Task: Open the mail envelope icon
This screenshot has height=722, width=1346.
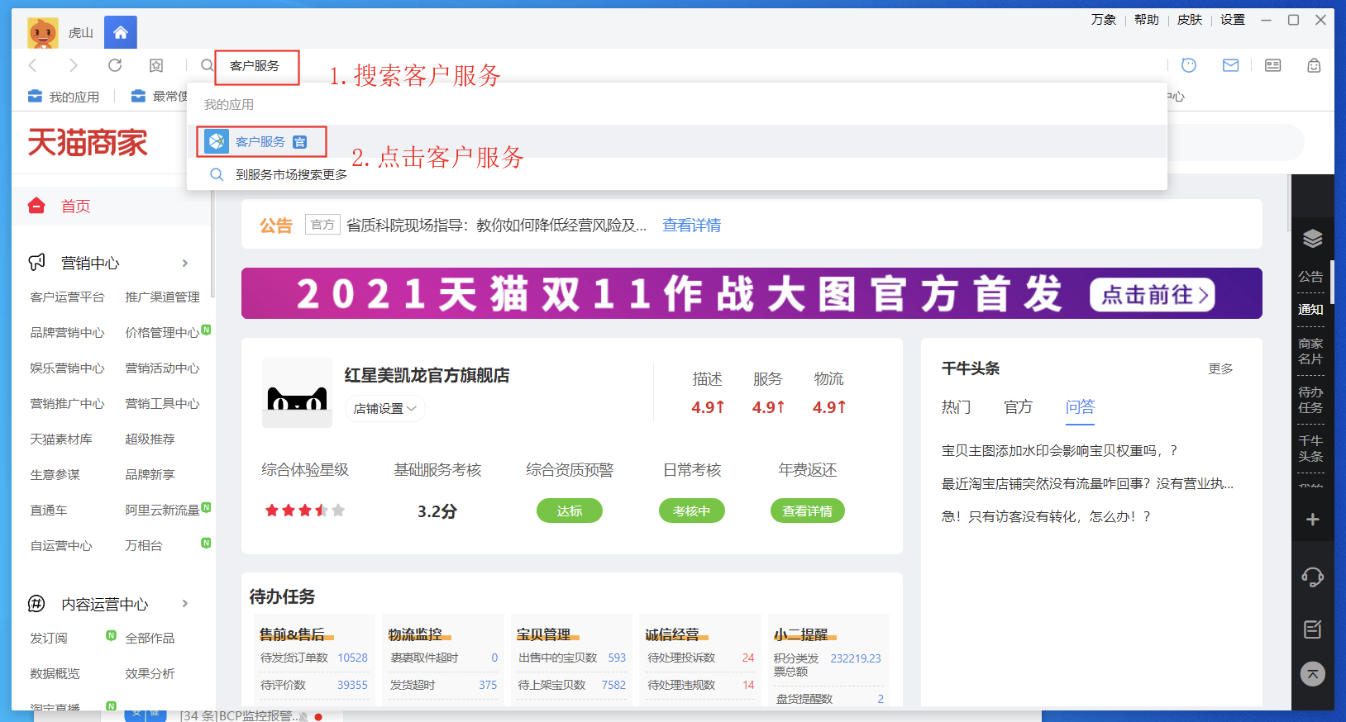Action: (x=1231, y=65)
